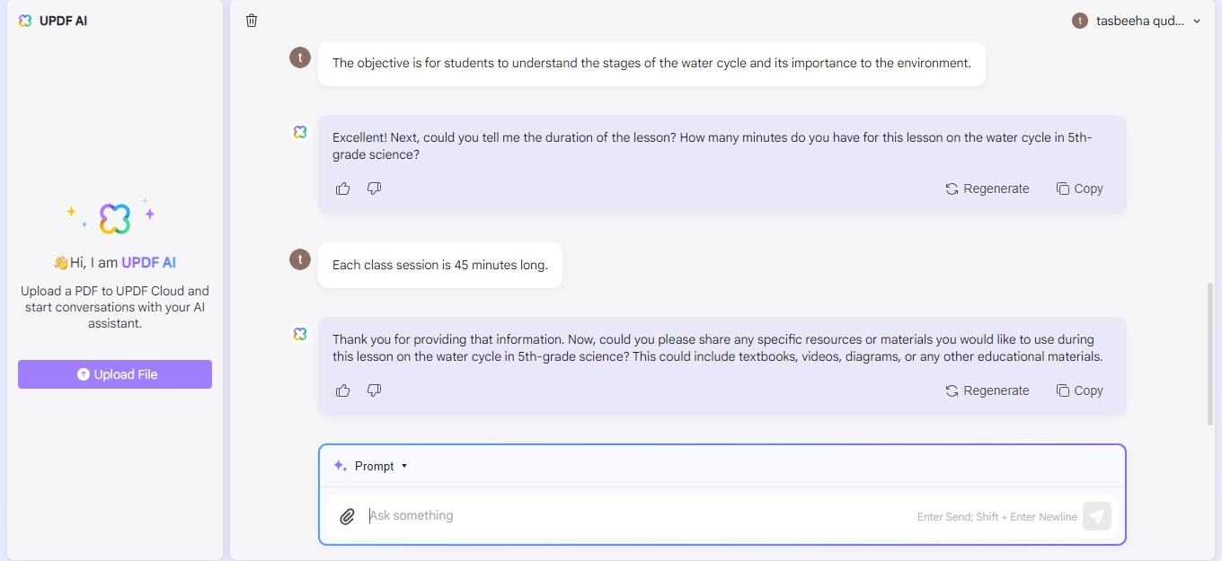This screenshot has width=1222, height=561.
Task: Click Regenerate under the resources message
Action: coord(987,390)
